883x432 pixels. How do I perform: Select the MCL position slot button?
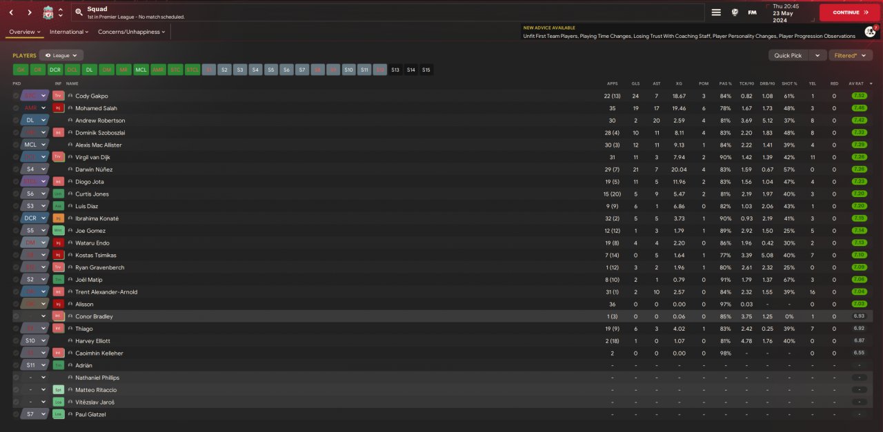[141, 70]
